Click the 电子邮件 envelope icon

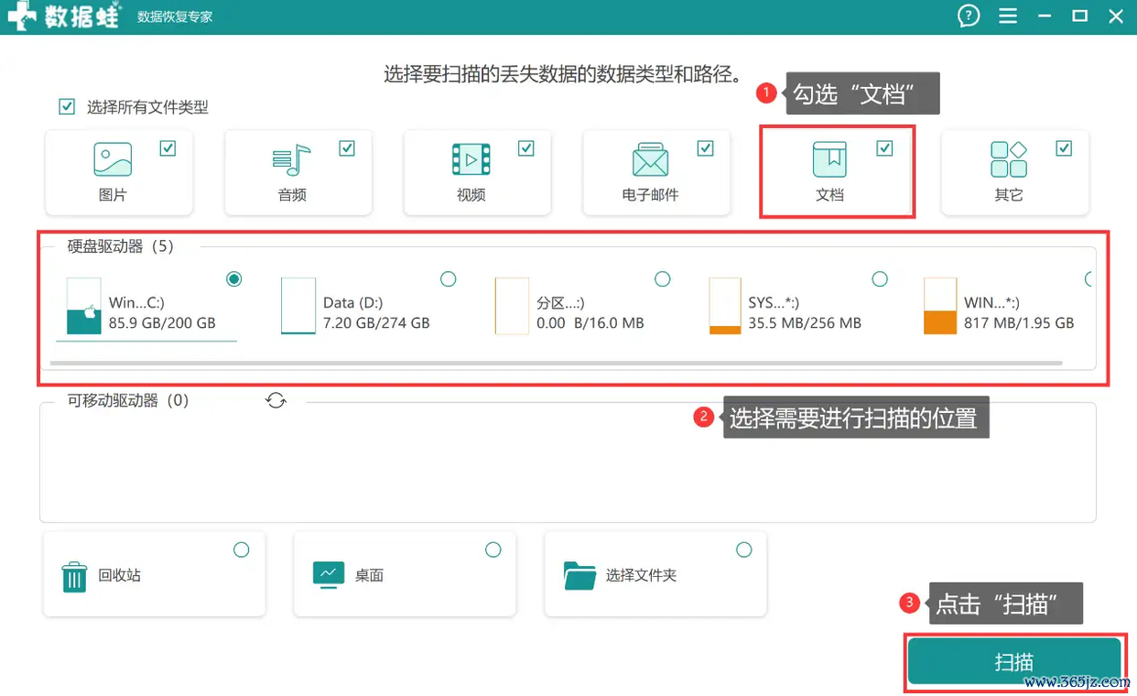click(x=650, y=159)
